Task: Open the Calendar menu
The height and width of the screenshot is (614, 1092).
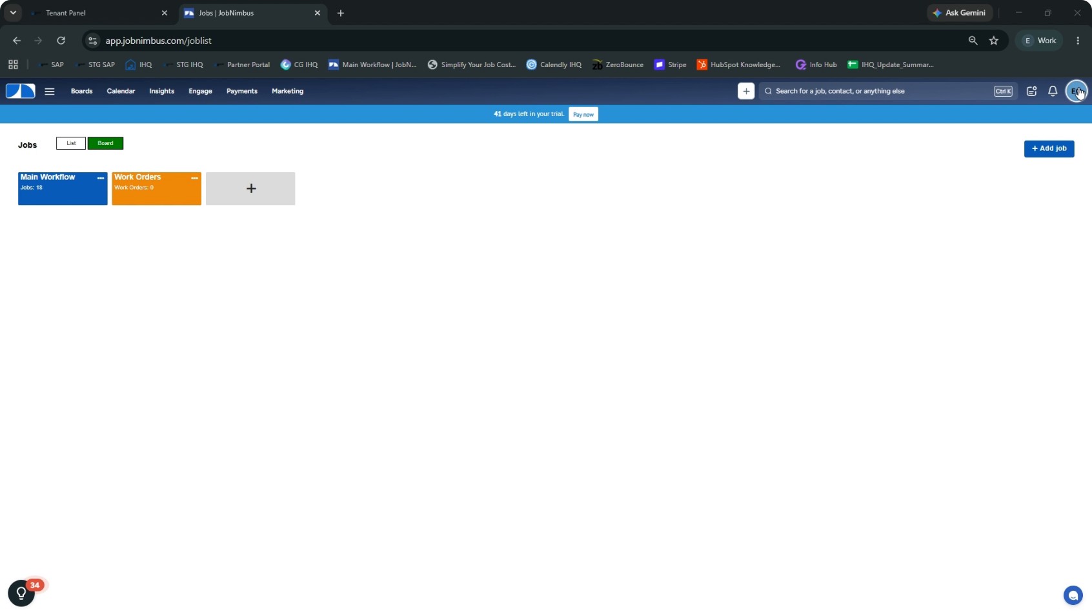Action: click(x=121, y=91)
